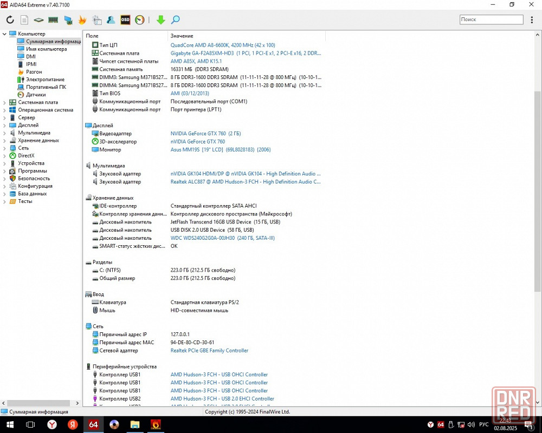Image resolution: width=542 pixels, height=433 pixels.
Task: Open the AMI (03/12/2013) BIOS link
Action: [x=190, y=93]
